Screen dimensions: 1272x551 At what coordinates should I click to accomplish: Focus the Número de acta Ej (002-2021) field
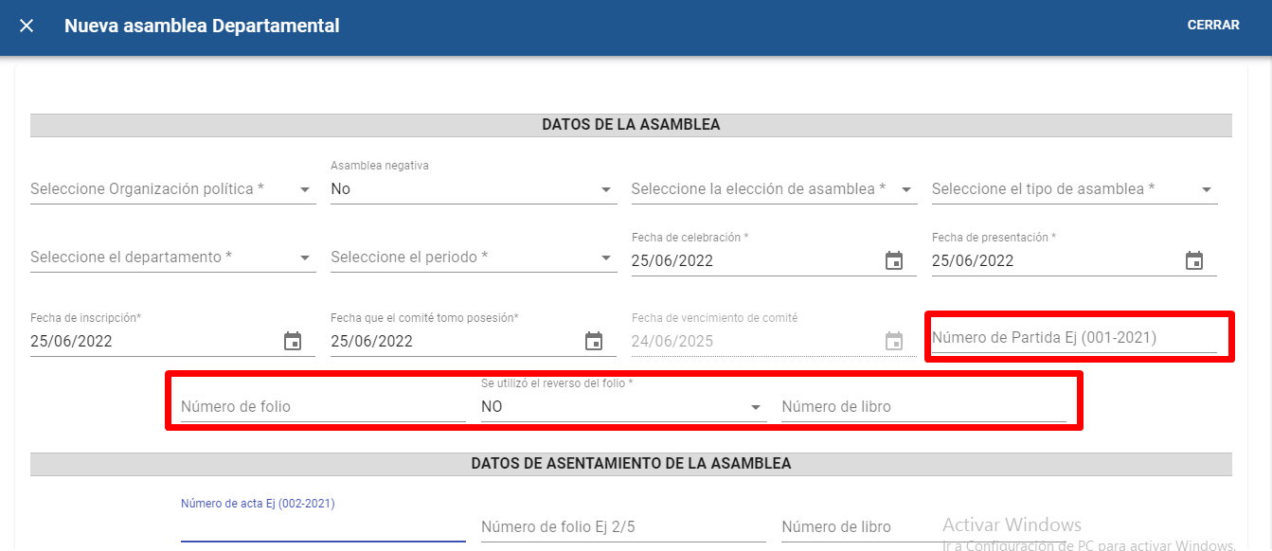click(322, 527)
